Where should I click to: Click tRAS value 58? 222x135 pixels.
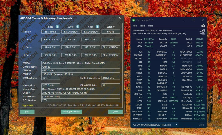[149, 66]
